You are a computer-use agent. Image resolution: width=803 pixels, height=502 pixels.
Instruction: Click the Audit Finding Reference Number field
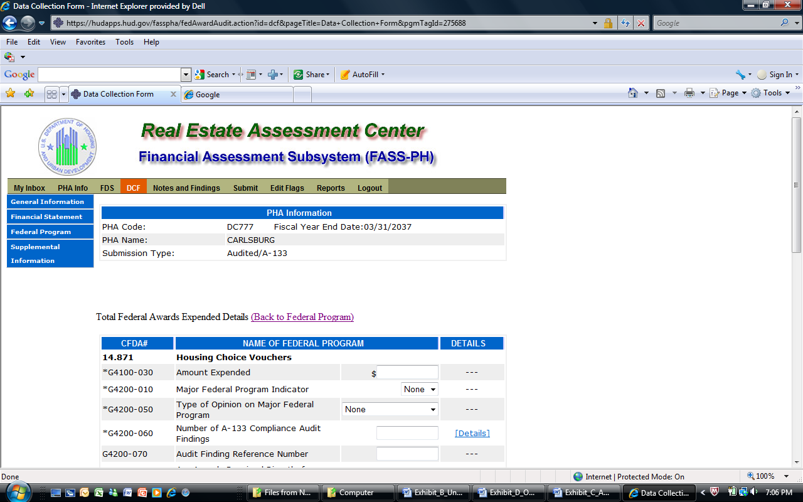click(x=407, y=454)
